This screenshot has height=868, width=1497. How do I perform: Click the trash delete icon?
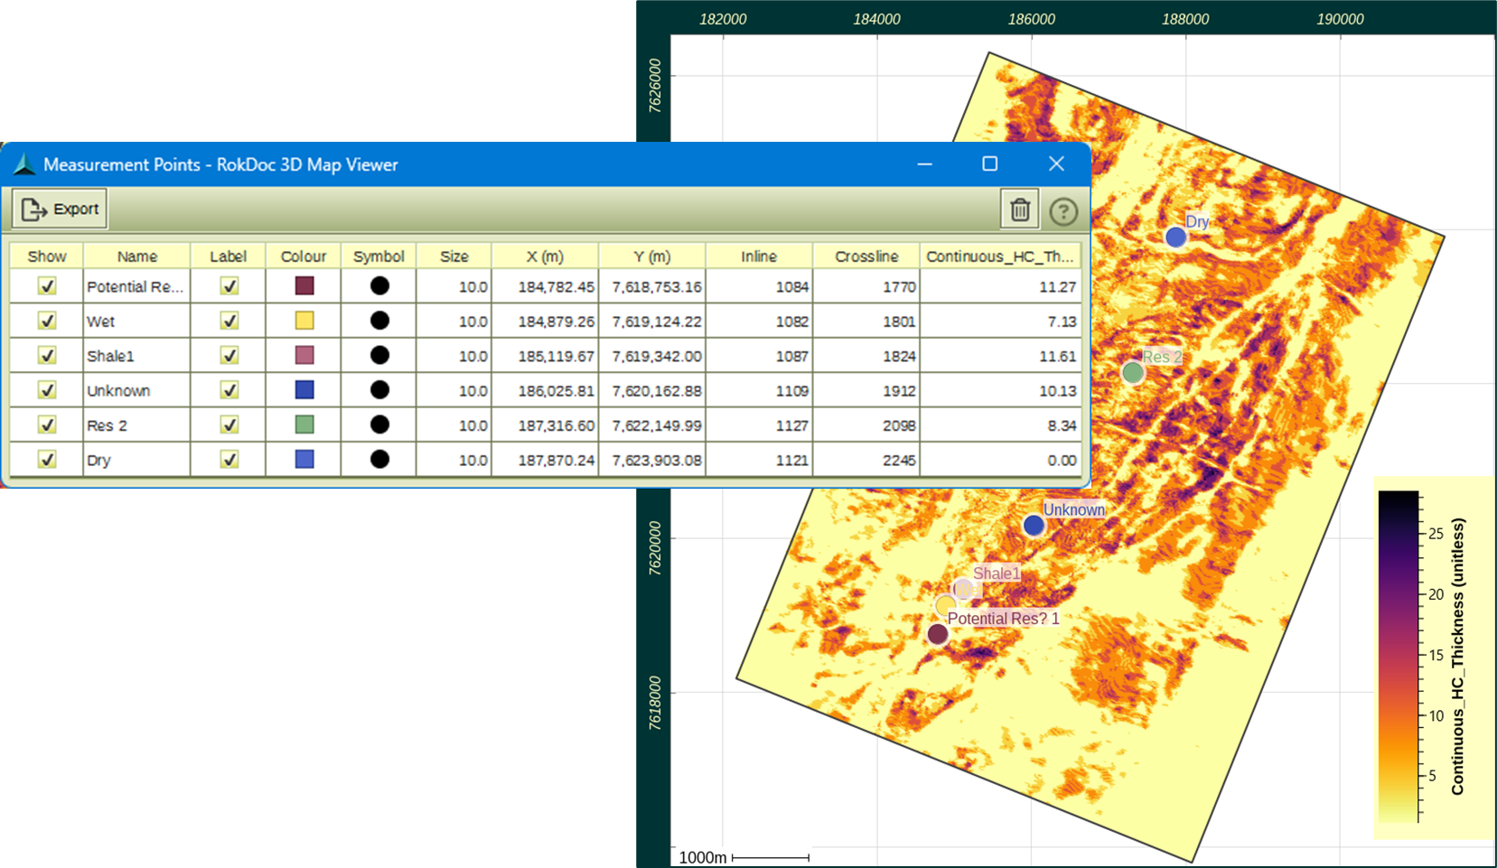coord(1019,210)
